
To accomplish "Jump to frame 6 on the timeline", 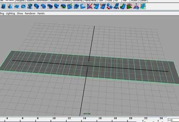I will (22, 118).
